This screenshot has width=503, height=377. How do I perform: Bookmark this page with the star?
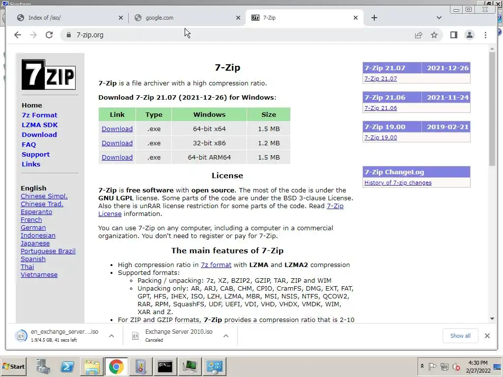click(x=434, y=35)
